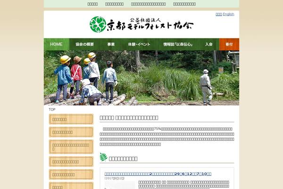The image size is (283, 189).
Task: Open 情報誌「以森伝心」 menu item
Action: (x=178, y=44)
